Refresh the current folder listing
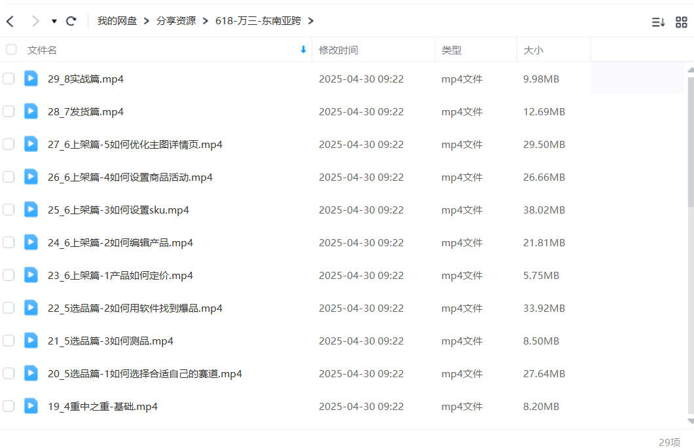This screenshot has width=694, height=448. point(71,21)
